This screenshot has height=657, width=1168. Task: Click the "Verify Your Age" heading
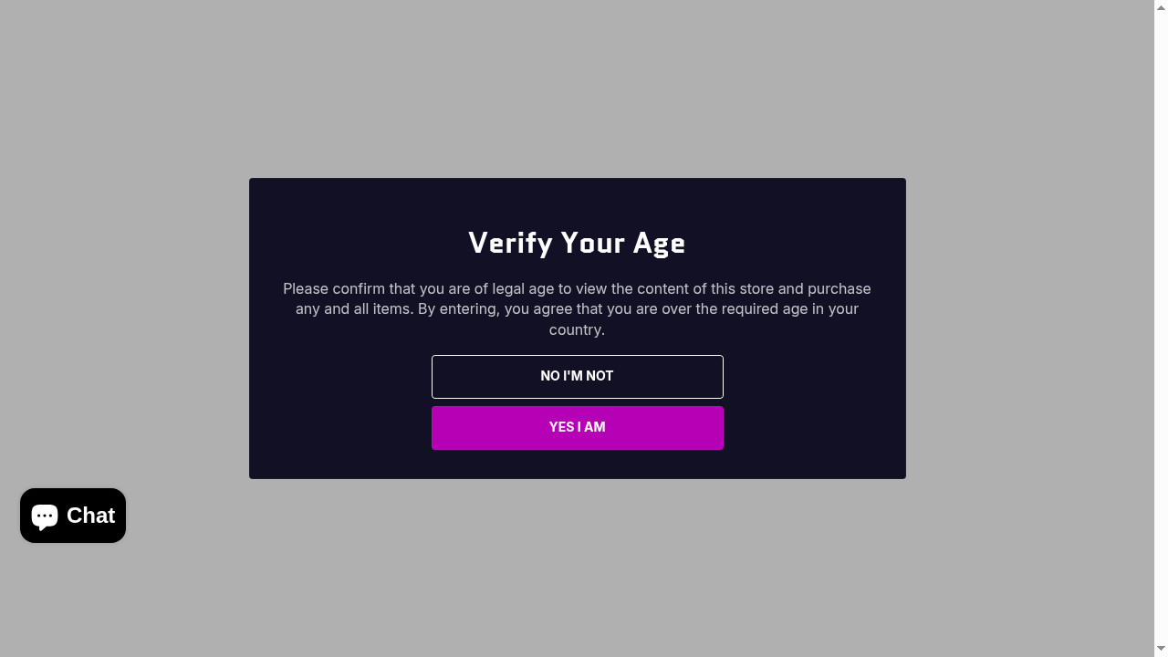pyautogui.click(x=577, y=243)
